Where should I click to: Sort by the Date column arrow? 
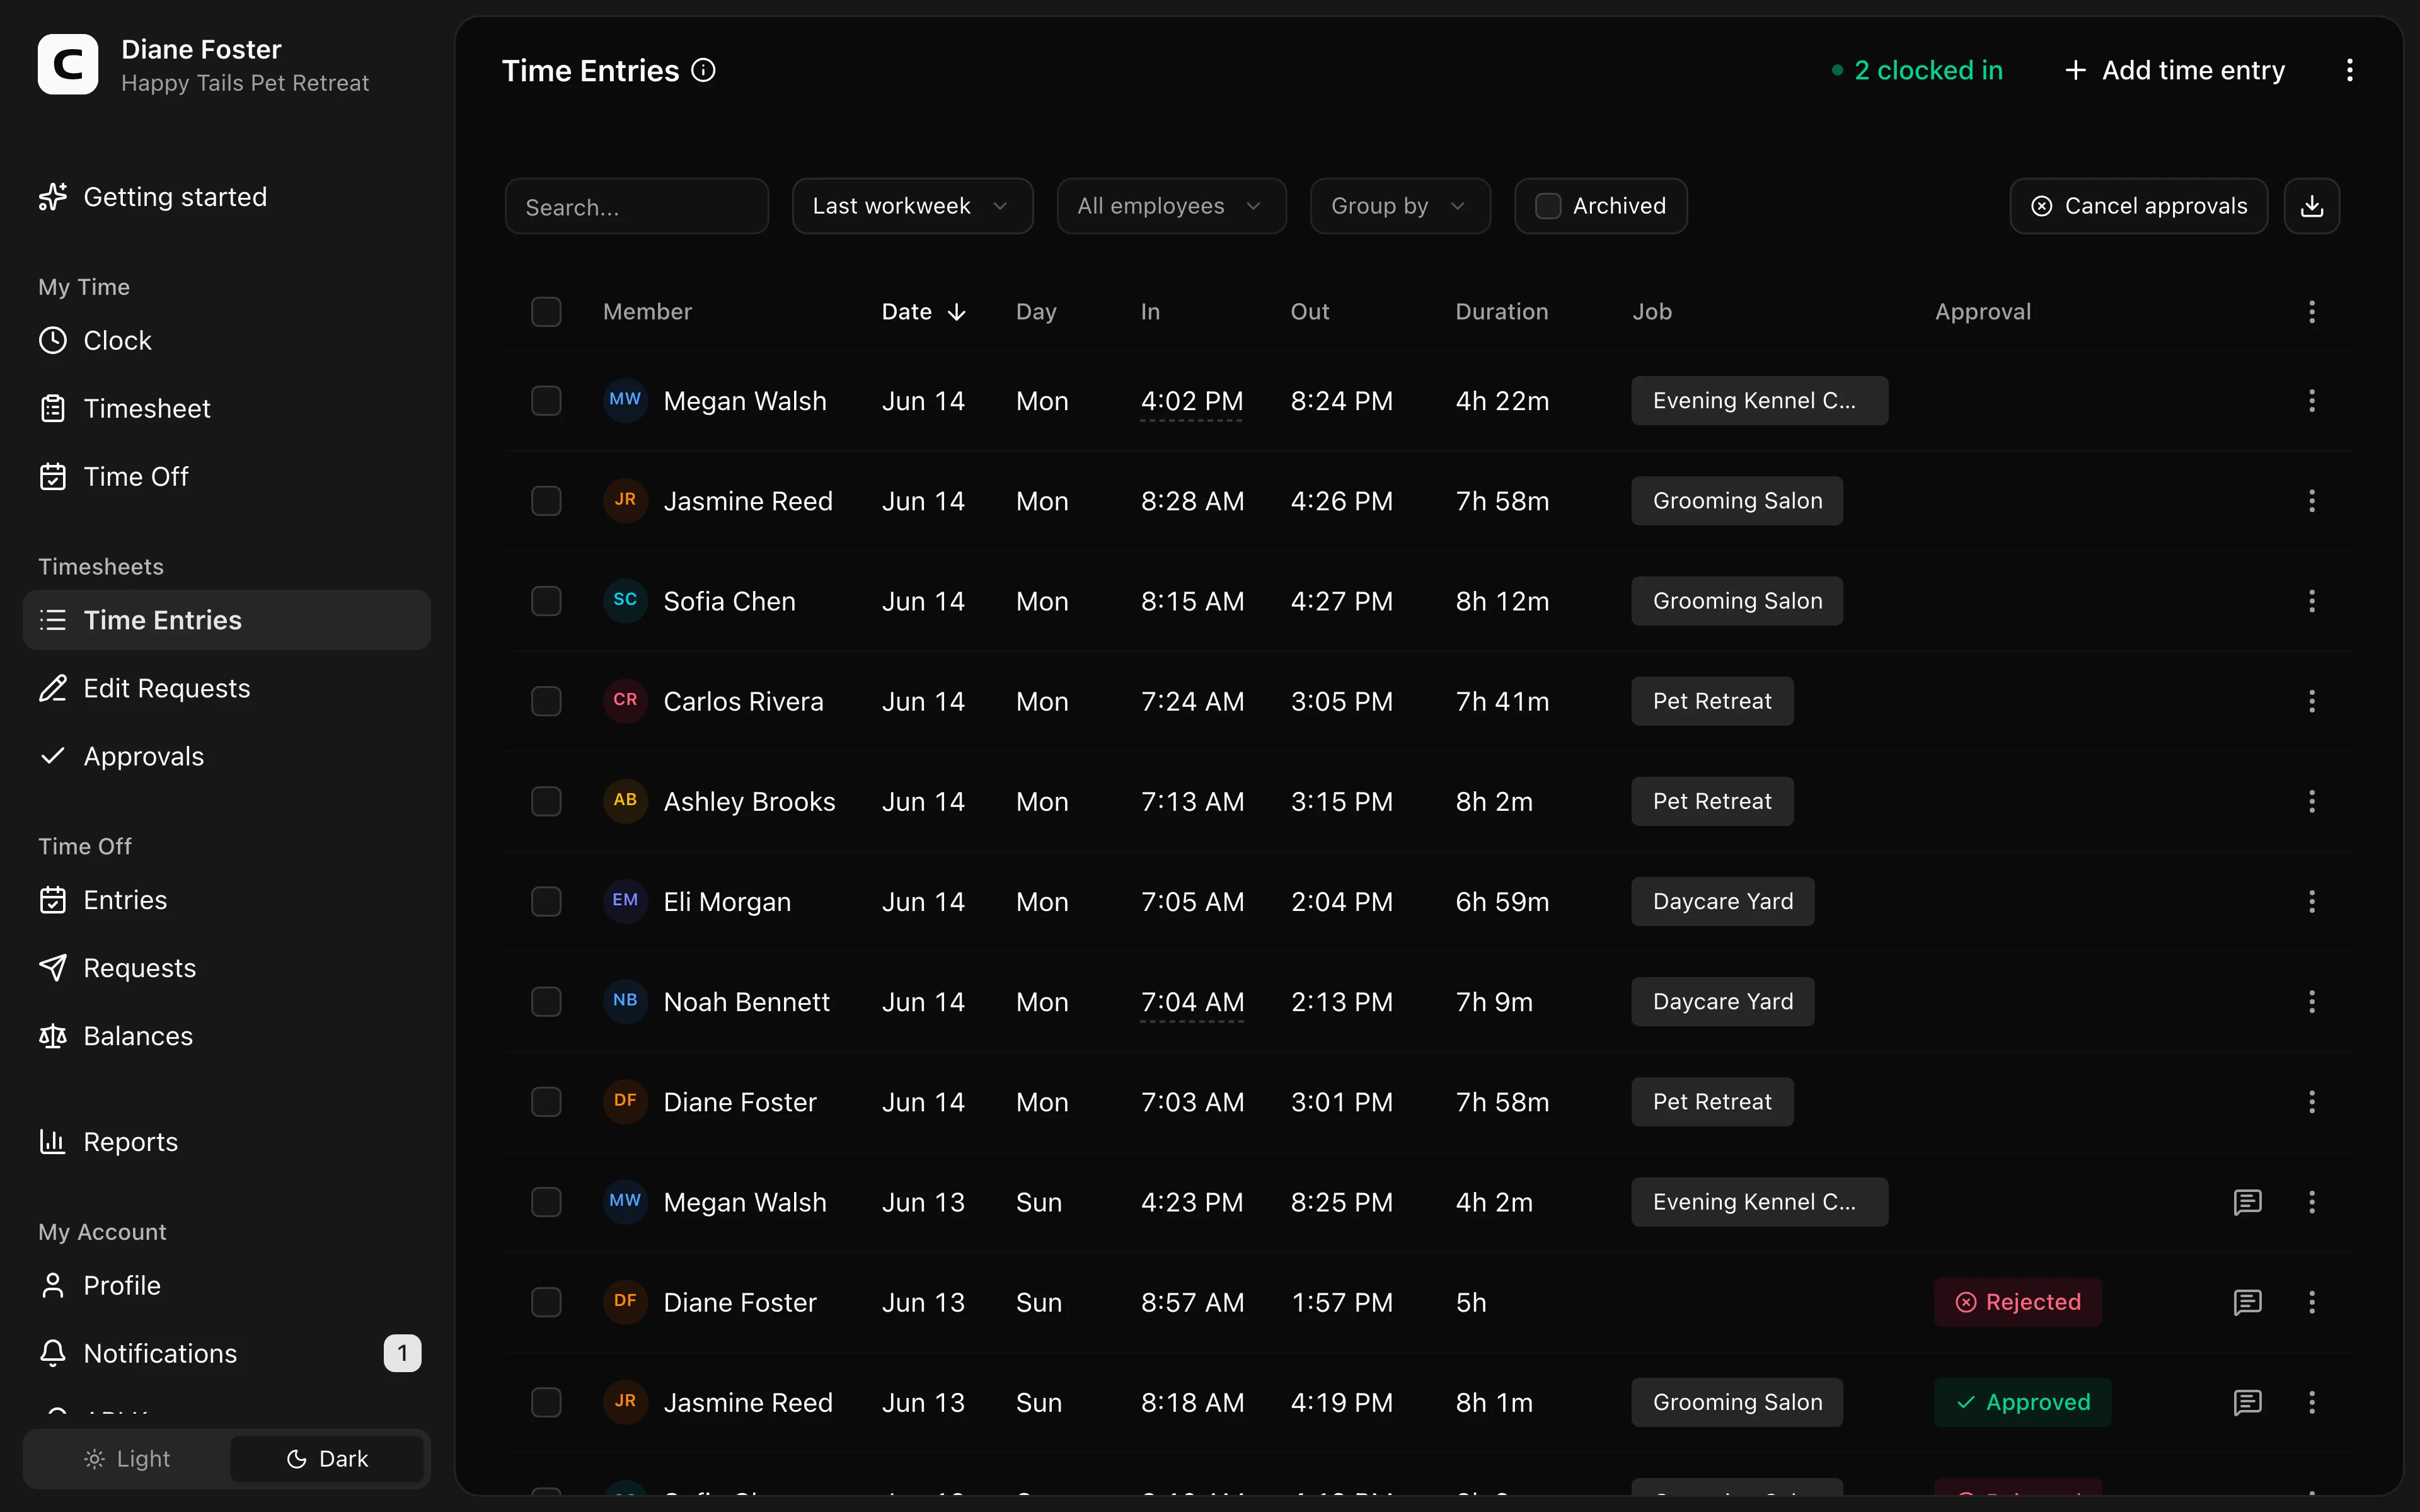(957, 312)
